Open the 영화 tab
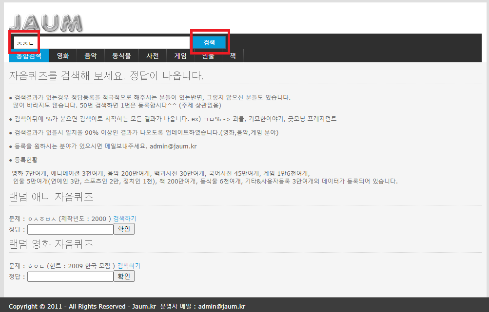The width and height of the screenshot is (489, 312). click(x=63, y=56)
